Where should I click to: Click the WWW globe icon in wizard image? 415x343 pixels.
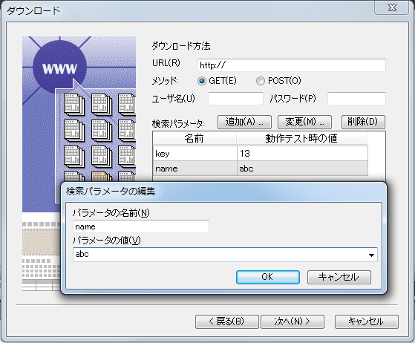click(x=59, y=68)
